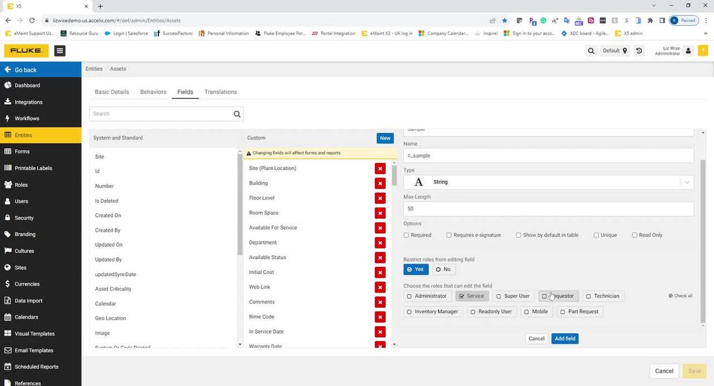Submit the fields search magnifier icon
Image resolution: width=714 pixels, height=386 pixels.
(237, 114)
